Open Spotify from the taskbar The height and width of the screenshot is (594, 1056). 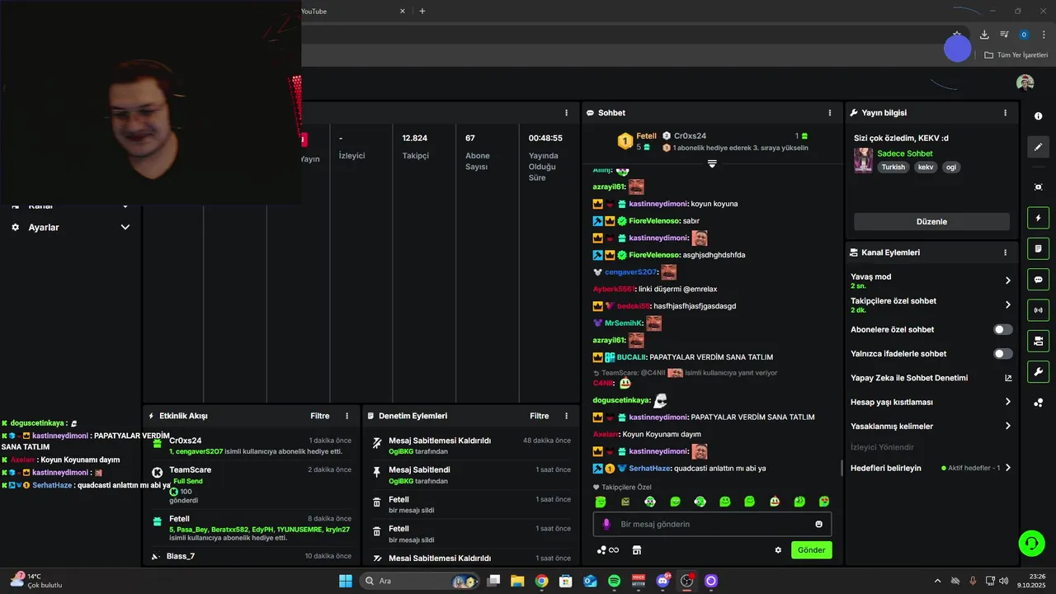click(x=614, y=581)
